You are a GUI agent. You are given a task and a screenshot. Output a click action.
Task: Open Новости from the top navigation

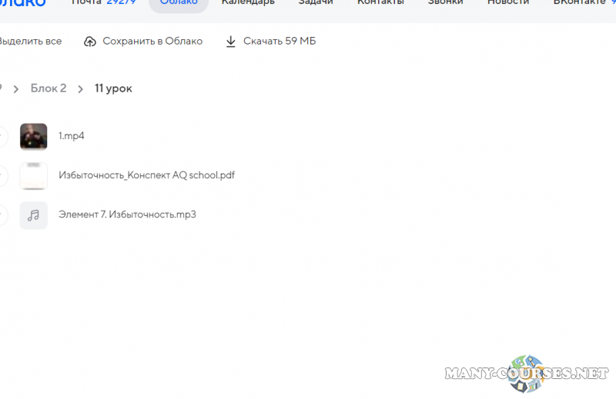click(x=508, y=3)
